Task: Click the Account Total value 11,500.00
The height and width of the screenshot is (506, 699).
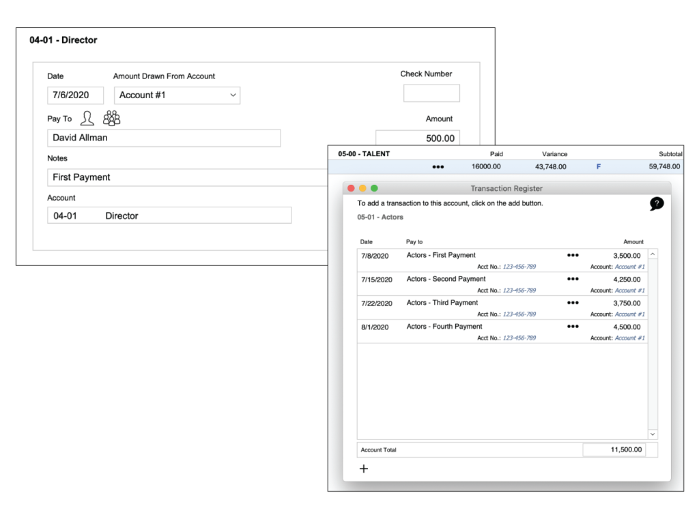Action: [627, 450]
